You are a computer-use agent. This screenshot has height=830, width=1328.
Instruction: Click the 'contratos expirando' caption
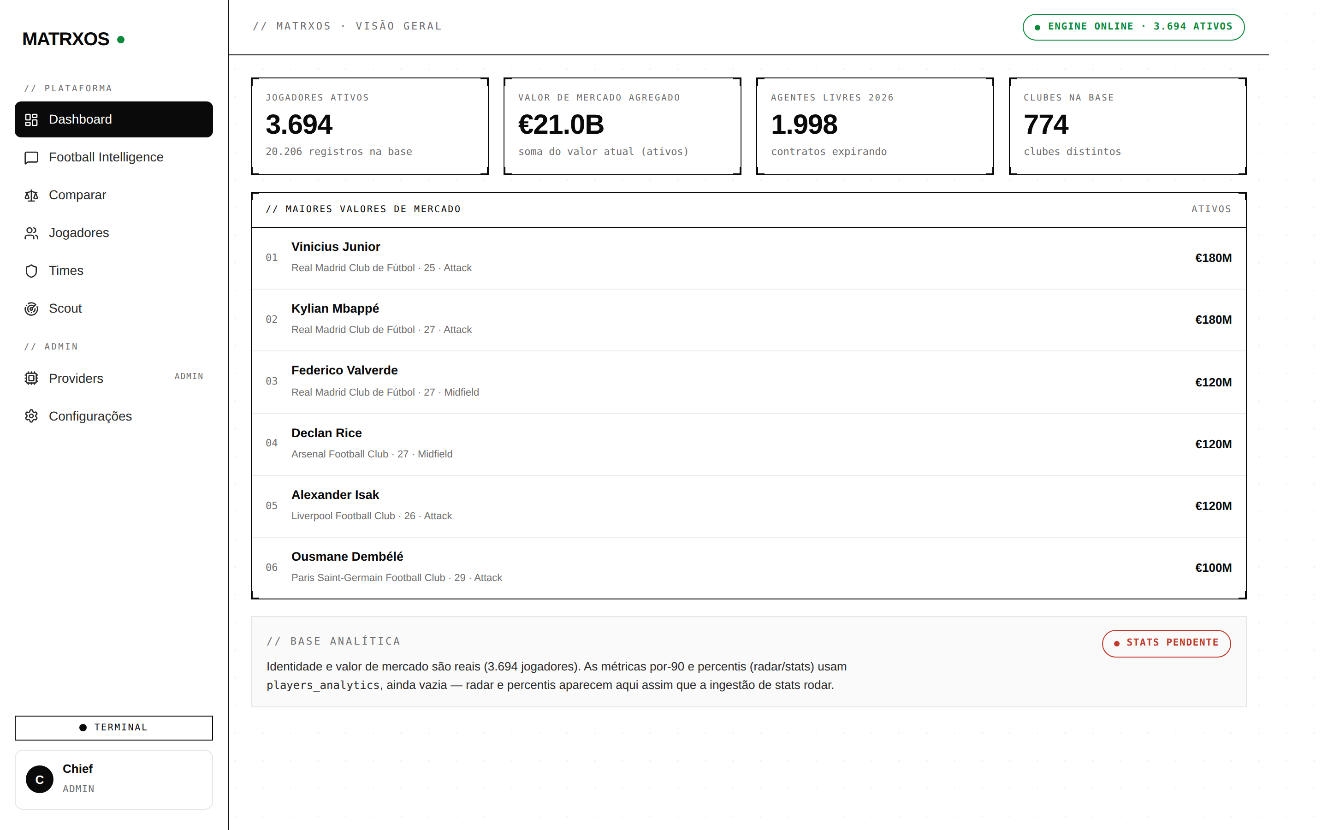point(829,152)
